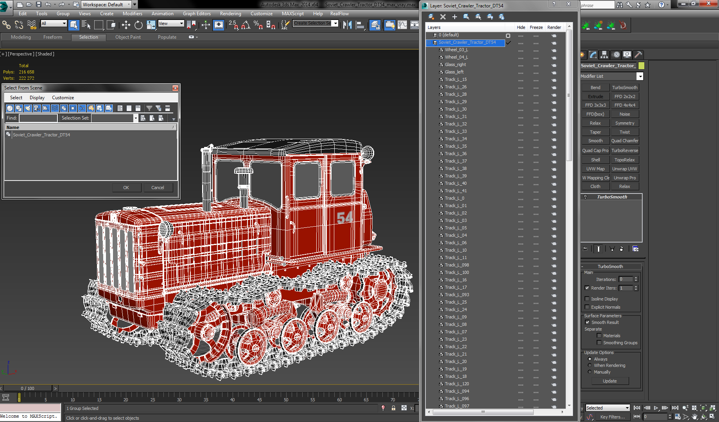The image size is (719, 422).
Task: Toggle the Angle Snap icon
Action: click(245, 25)
